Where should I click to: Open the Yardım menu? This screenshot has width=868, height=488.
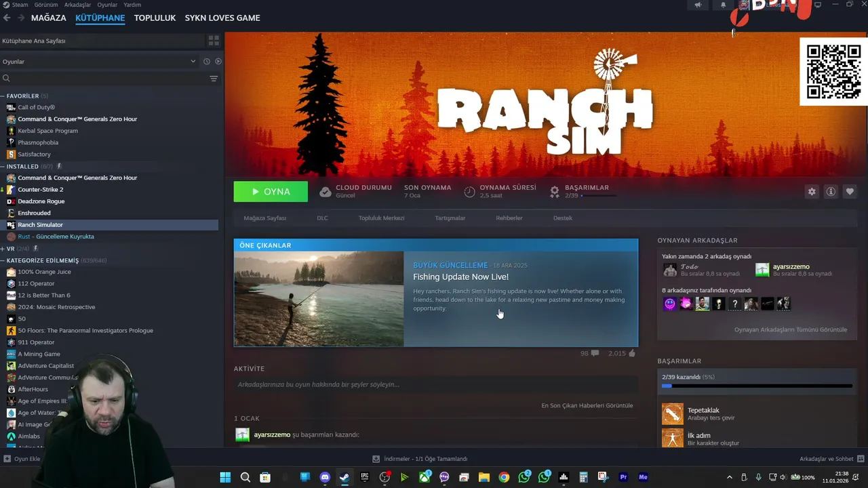[x=132, y=5]
